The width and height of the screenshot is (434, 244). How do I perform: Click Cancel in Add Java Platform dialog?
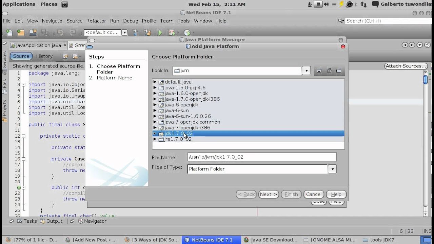314,195
